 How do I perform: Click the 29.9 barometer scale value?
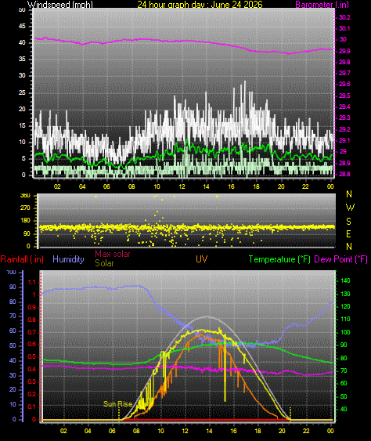click(x=344, y=51)
